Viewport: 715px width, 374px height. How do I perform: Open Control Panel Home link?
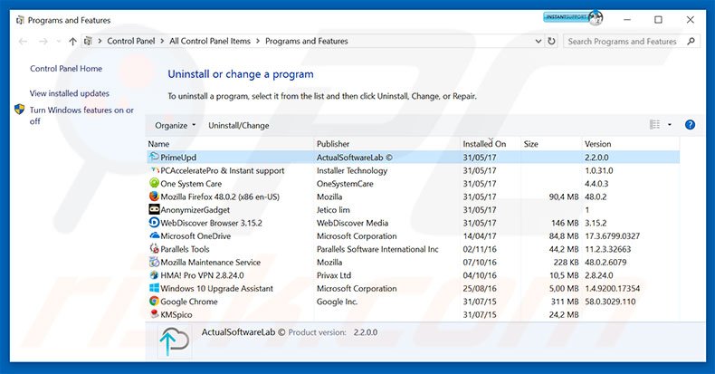click(x=66, y=69)
